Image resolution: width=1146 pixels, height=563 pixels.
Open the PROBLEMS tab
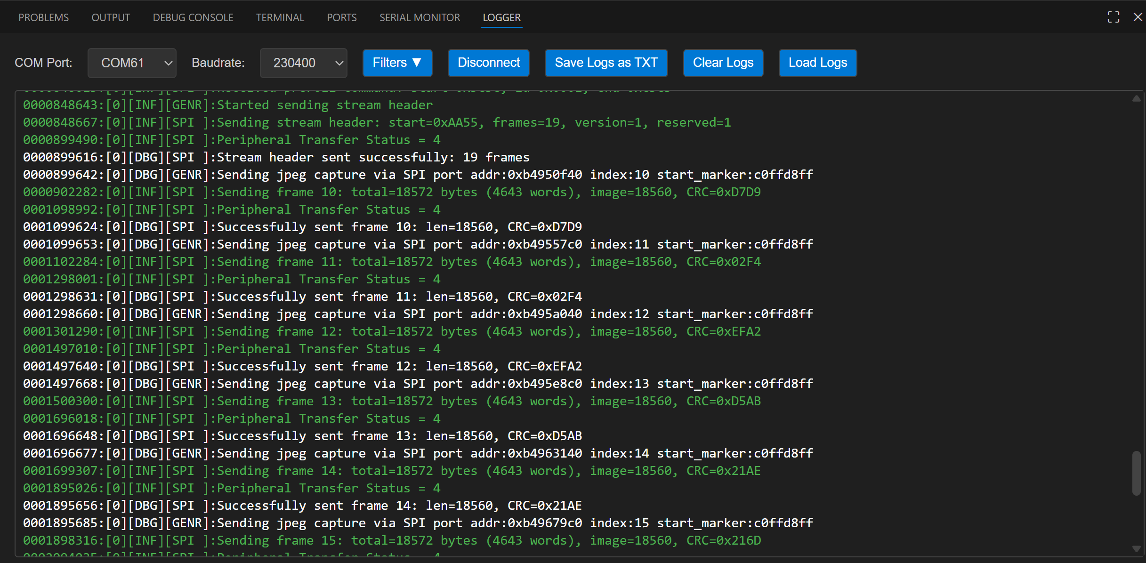[x=43, y=17]
